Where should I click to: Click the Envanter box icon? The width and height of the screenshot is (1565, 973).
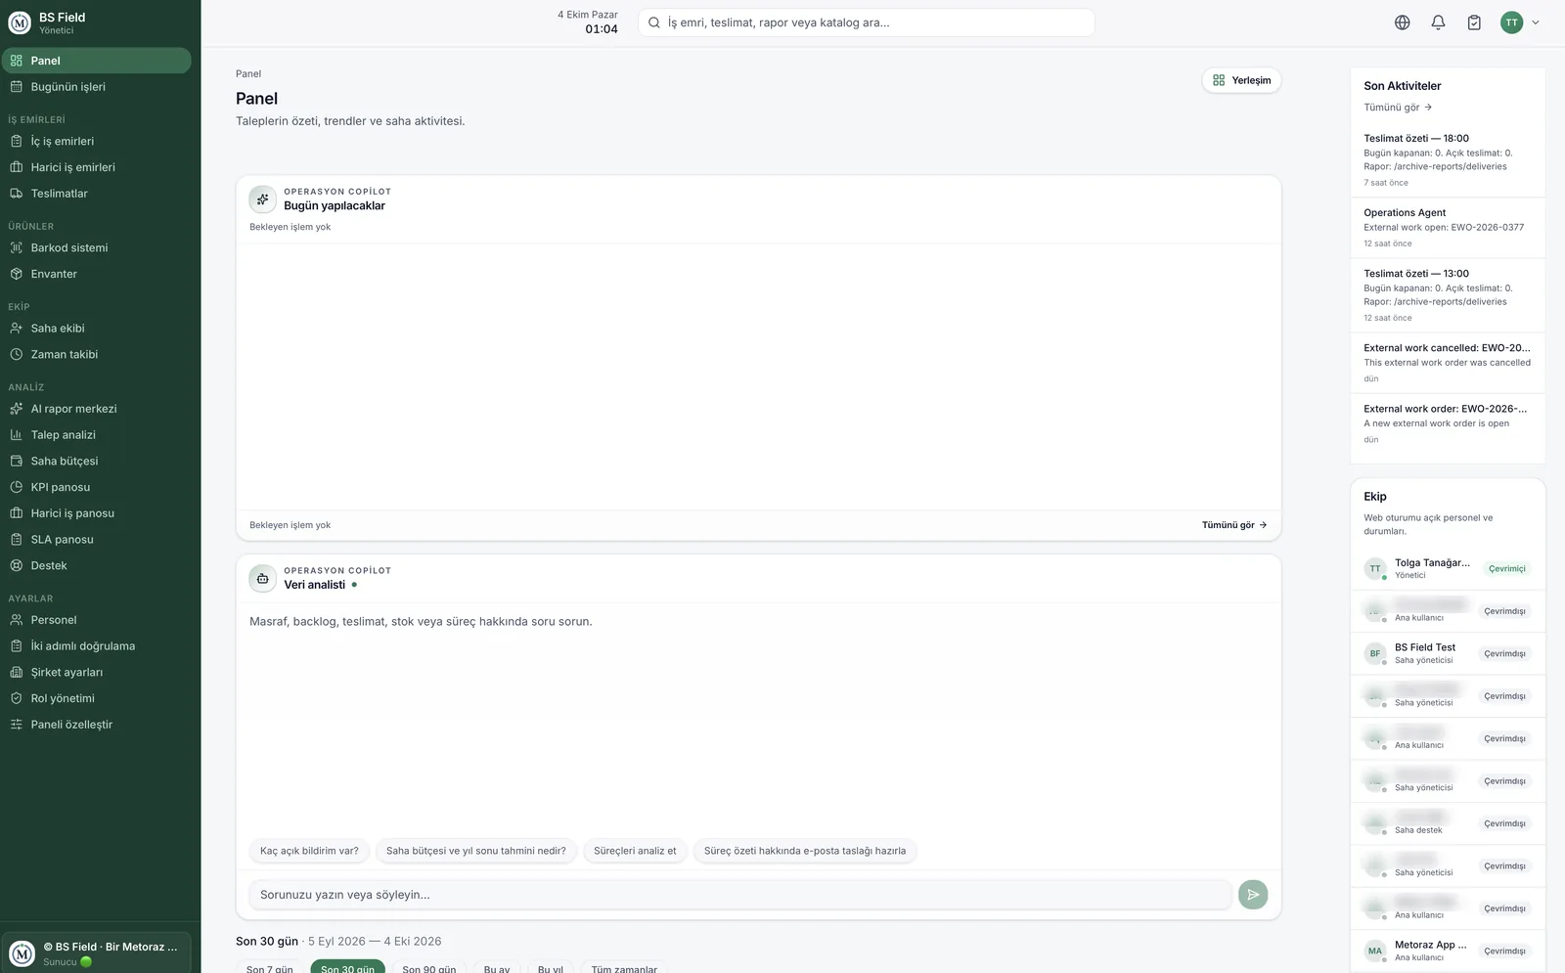[x=16, y=274]
